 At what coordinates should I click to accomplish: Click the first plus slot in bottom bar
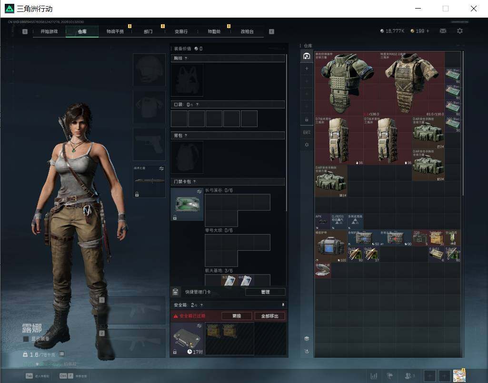coord(429,376)
